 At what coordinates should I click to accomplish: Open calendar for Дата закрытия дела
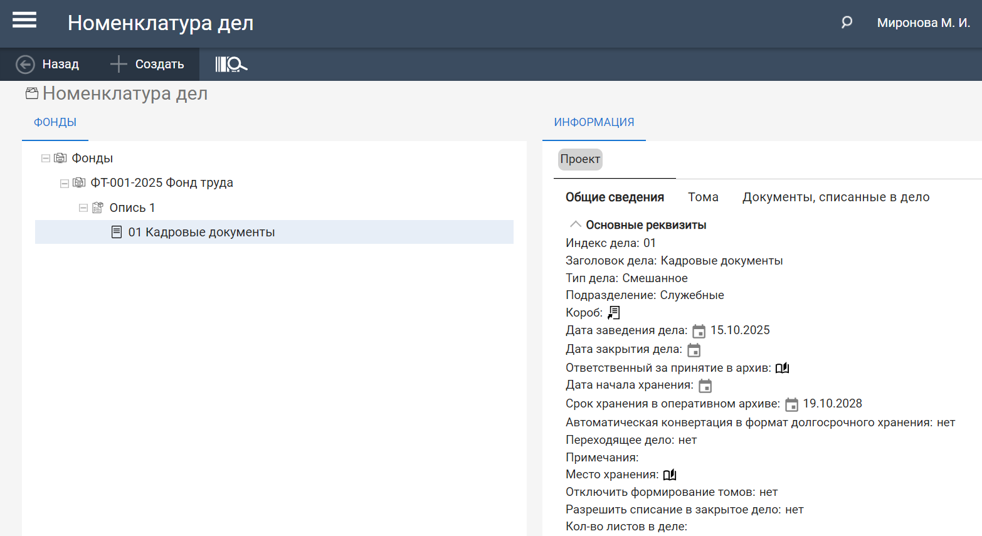[x=694, y=350]
